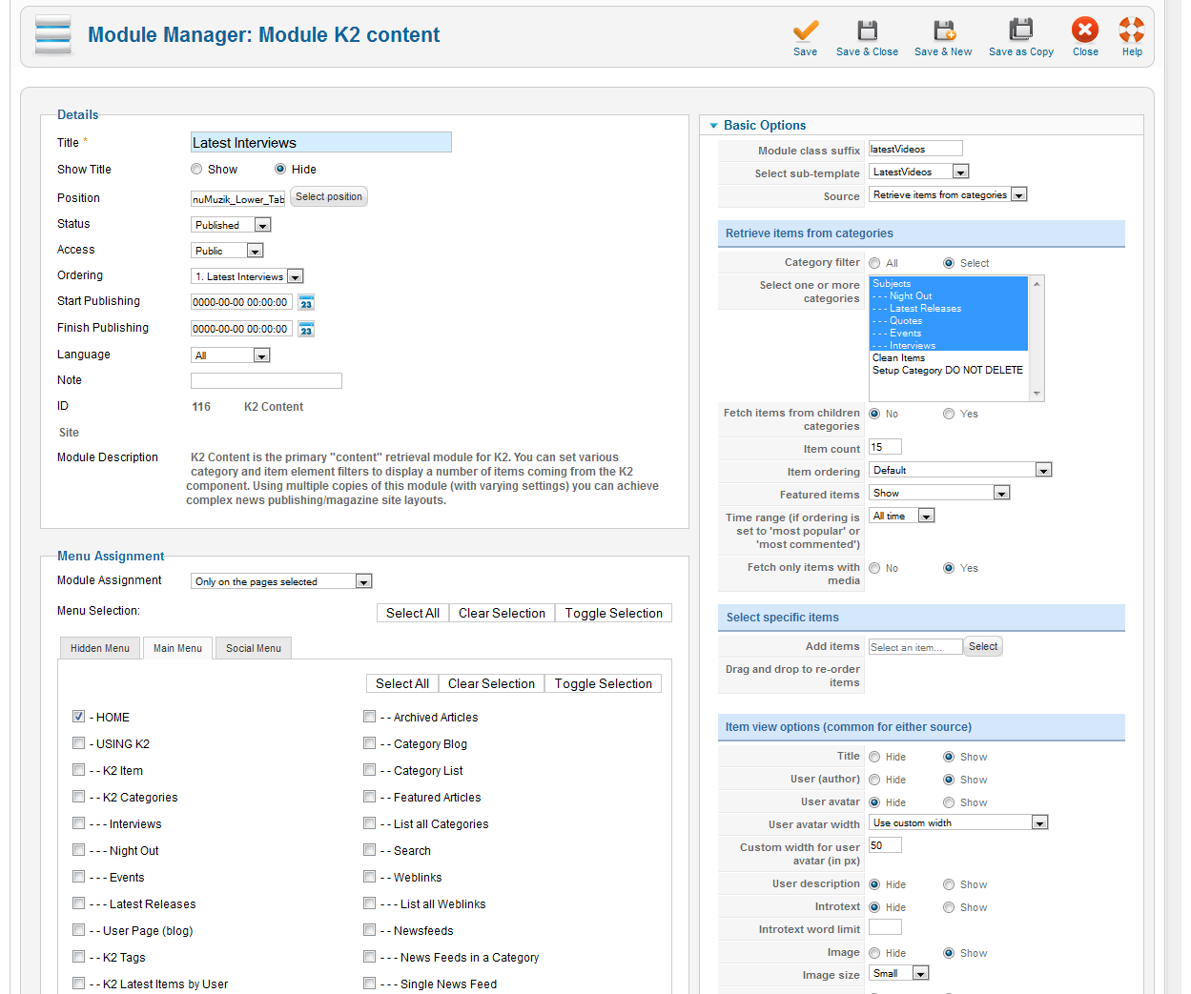Check the Archived Articles checkbox
Screen dimensions: 1191x994
(x=369, y=717)
